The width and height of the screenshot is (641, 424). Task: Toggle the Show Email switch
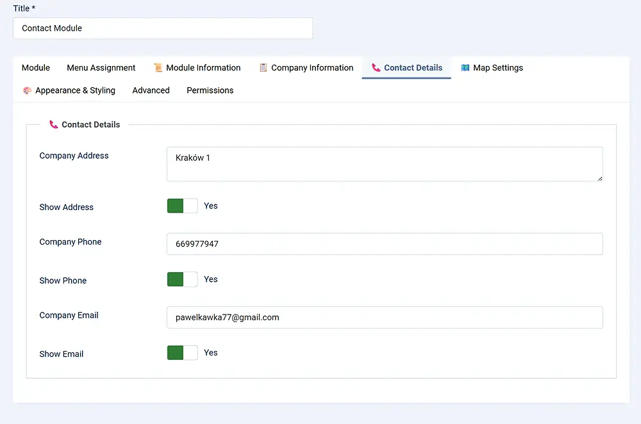click(x=183, y=353)
